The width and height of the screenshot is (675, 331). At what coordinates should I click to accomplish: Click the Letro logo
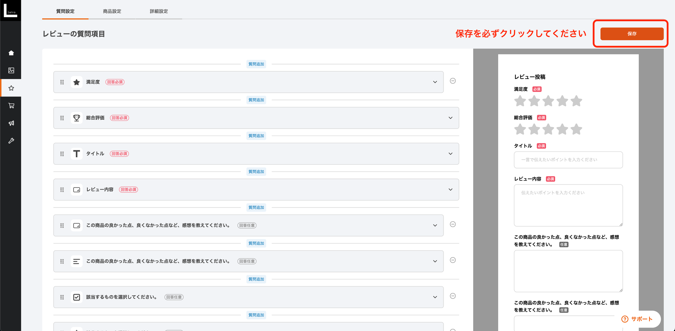coord(10,10)
